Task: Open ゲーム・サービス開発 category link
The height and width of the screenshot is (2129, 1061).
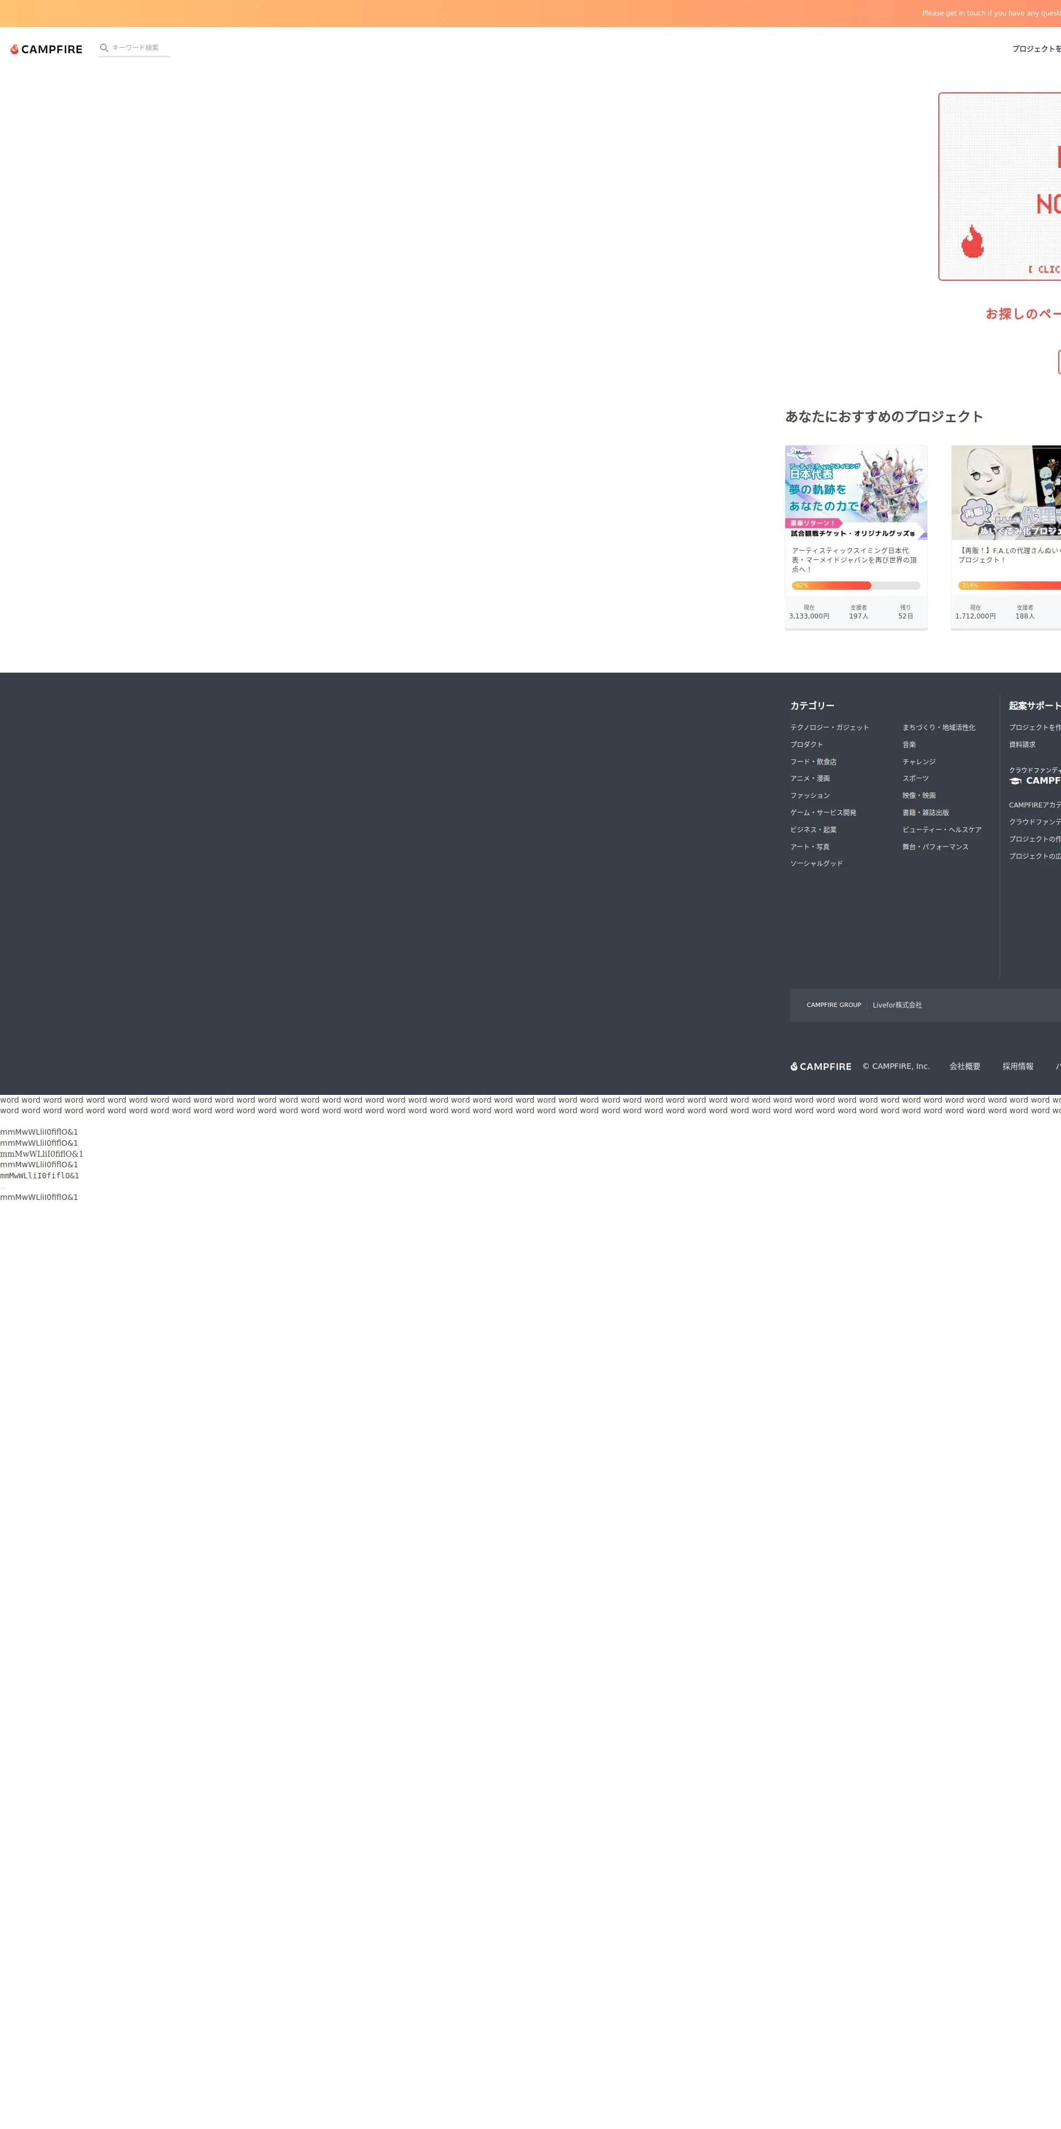Action: coord(822,812)
